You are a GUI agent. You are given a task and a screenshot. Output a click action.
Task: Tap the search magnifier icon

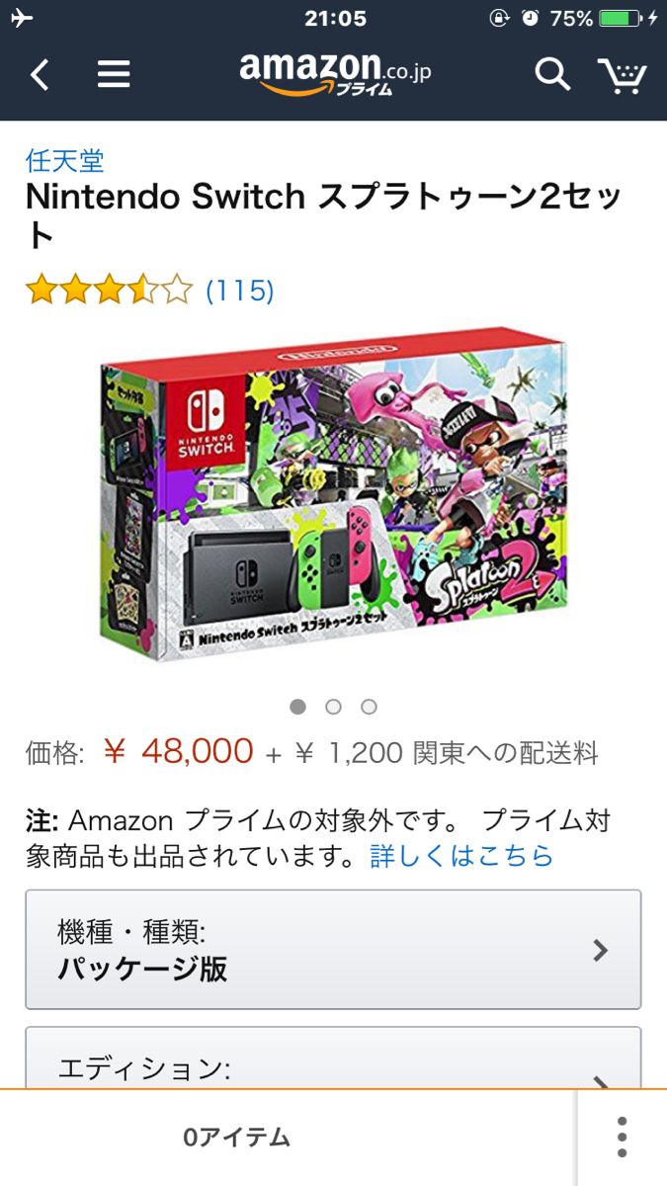click(x=552, y=74)
